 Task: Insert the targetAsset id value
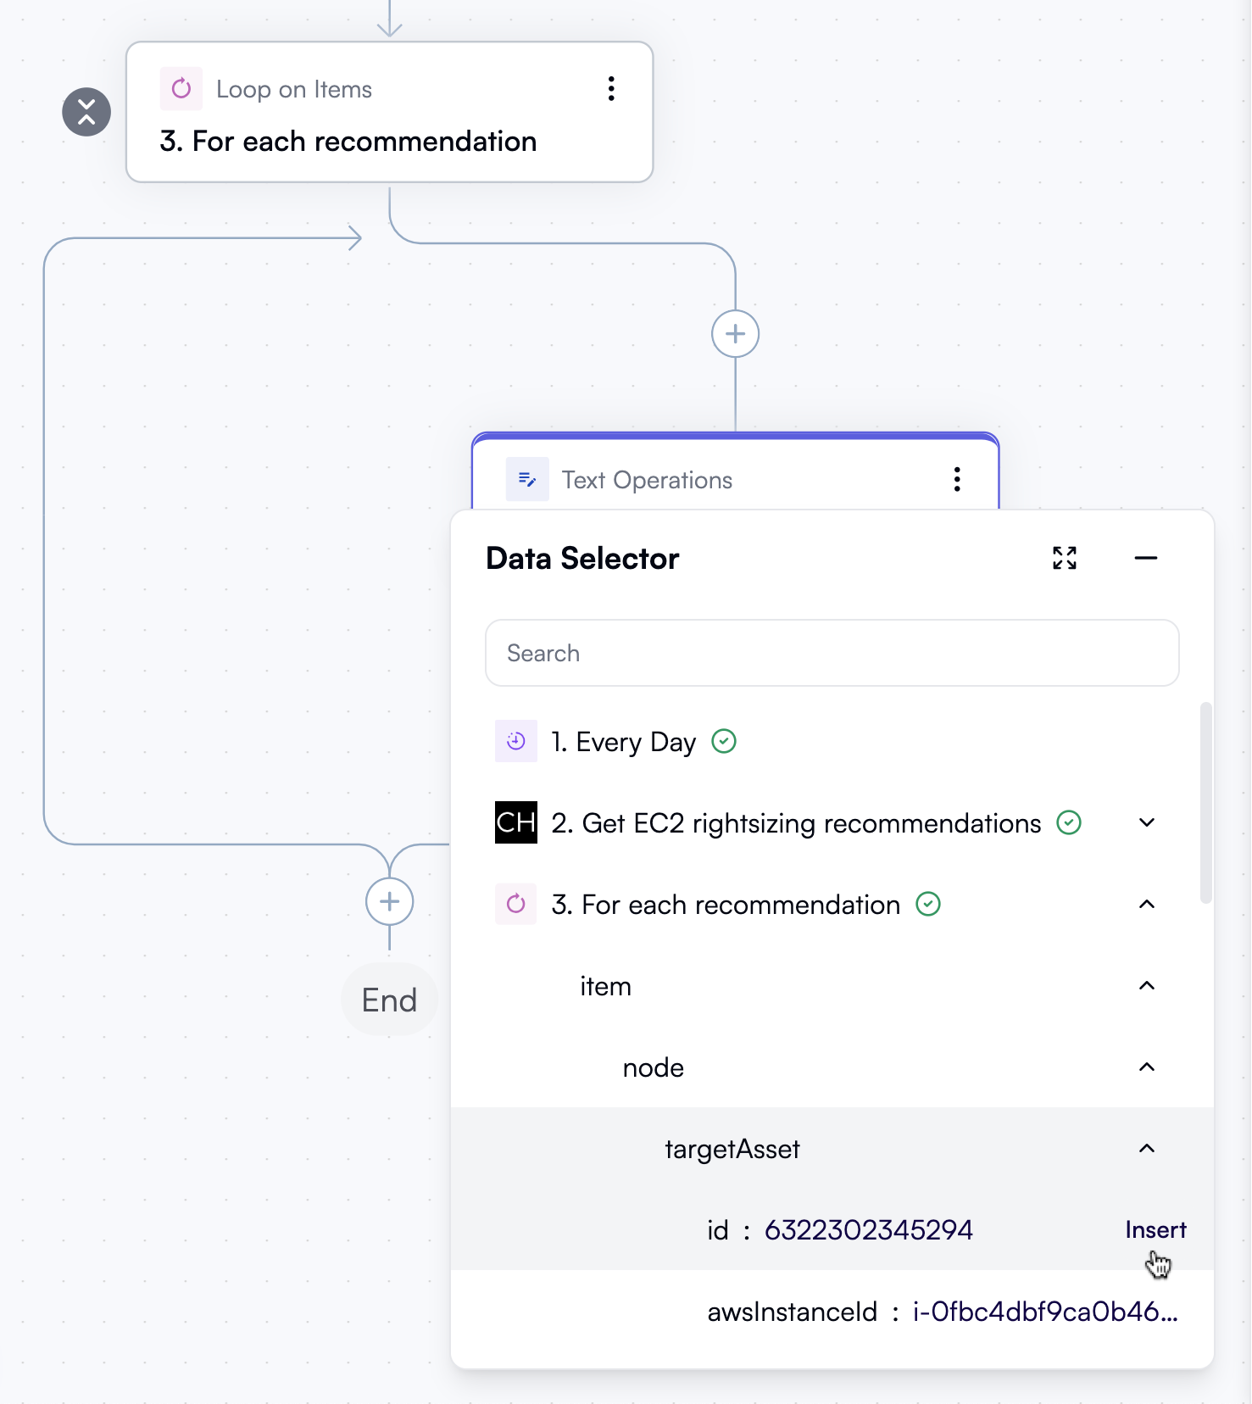pyautogui.click(x=1155, y=1229)
